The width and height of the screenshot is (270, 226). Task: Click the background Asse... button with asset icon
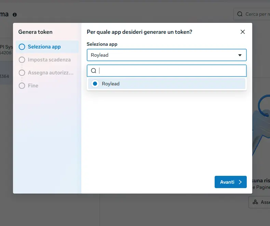(x=259, y=202)
